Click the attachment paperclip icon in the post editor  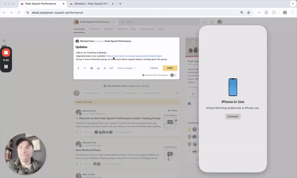coord(78,68)
